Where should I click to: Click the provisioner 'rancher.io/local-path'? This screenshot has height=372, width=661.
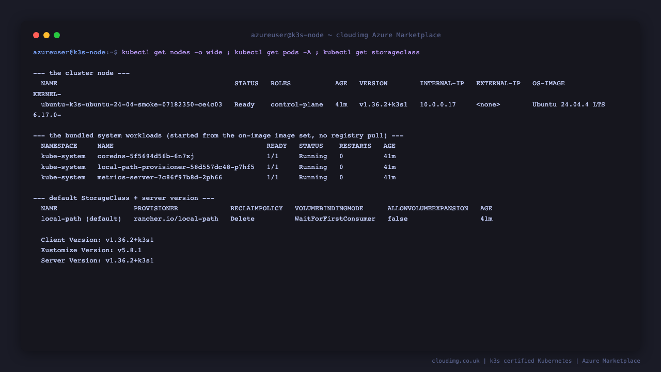pos(176,219)
